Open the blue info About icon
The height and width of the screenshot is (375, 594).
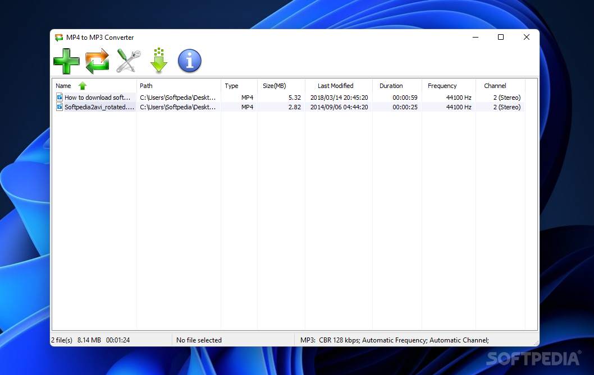189,61
